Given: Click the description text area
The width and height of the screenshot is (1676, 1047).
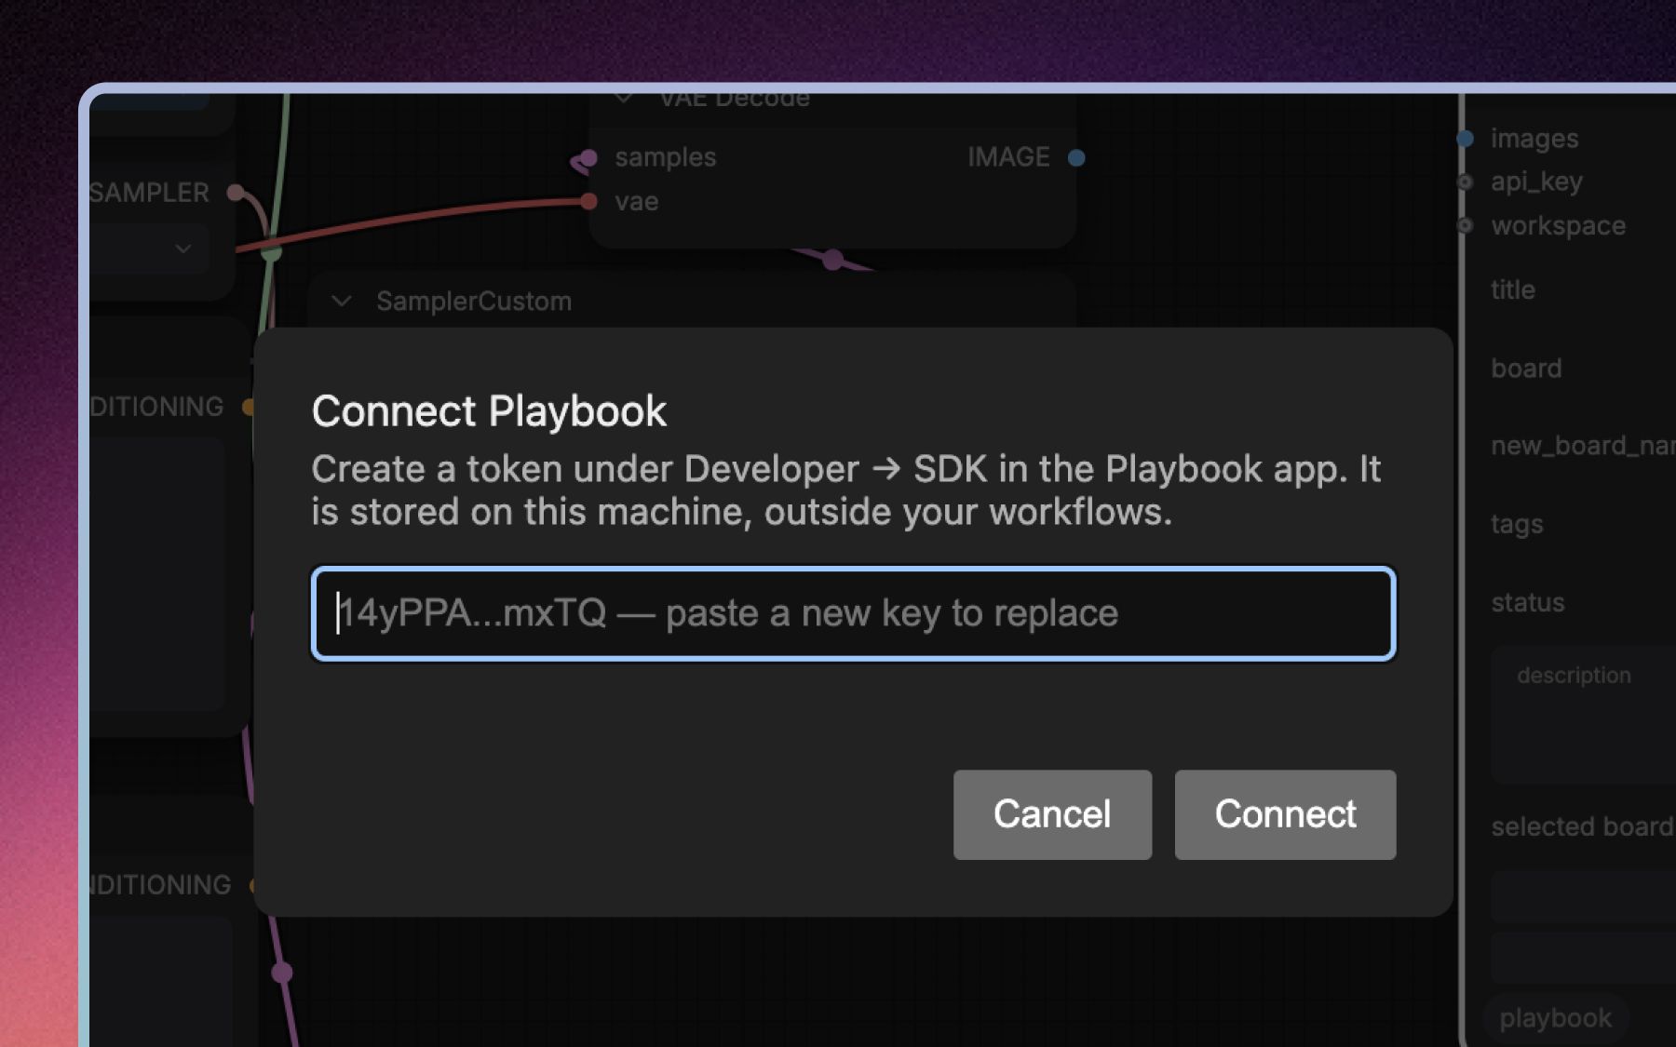Looking at the screenshot, I should tap(1583, 714).
